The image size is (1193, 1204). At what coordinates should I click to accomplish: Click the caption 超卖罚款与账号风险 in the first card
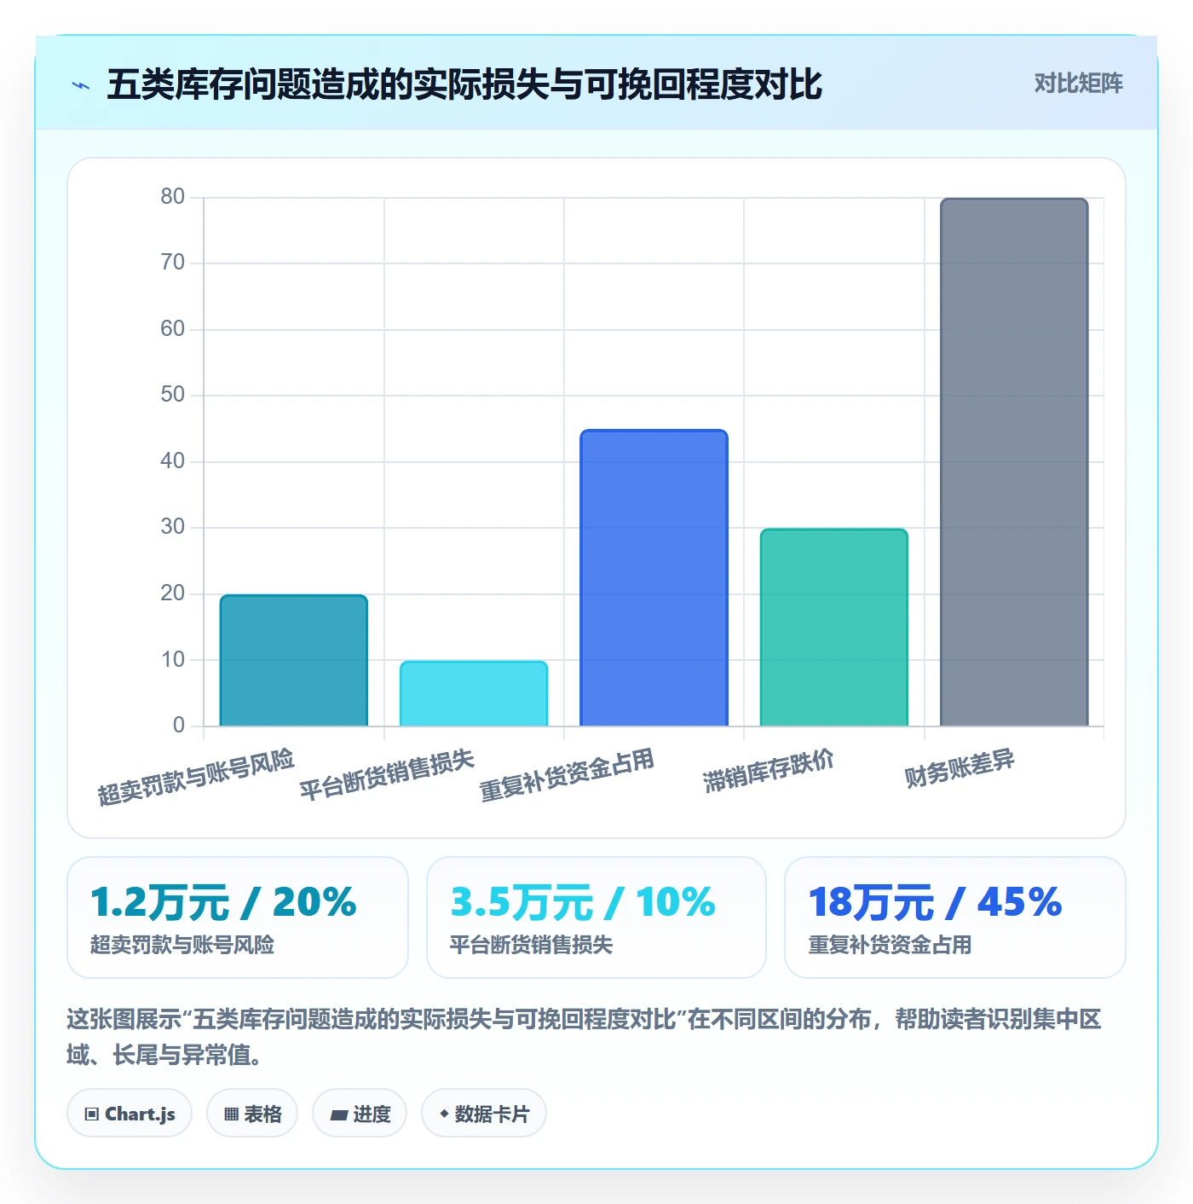[x=182, y=945]
